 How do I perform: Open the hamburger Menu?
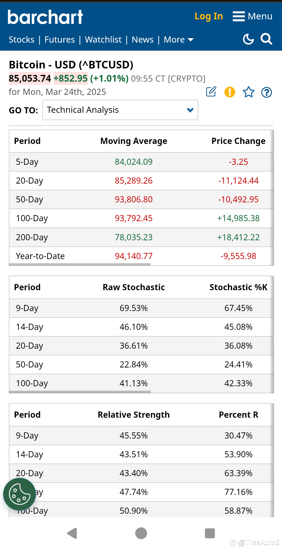click(x=253, y=16)
